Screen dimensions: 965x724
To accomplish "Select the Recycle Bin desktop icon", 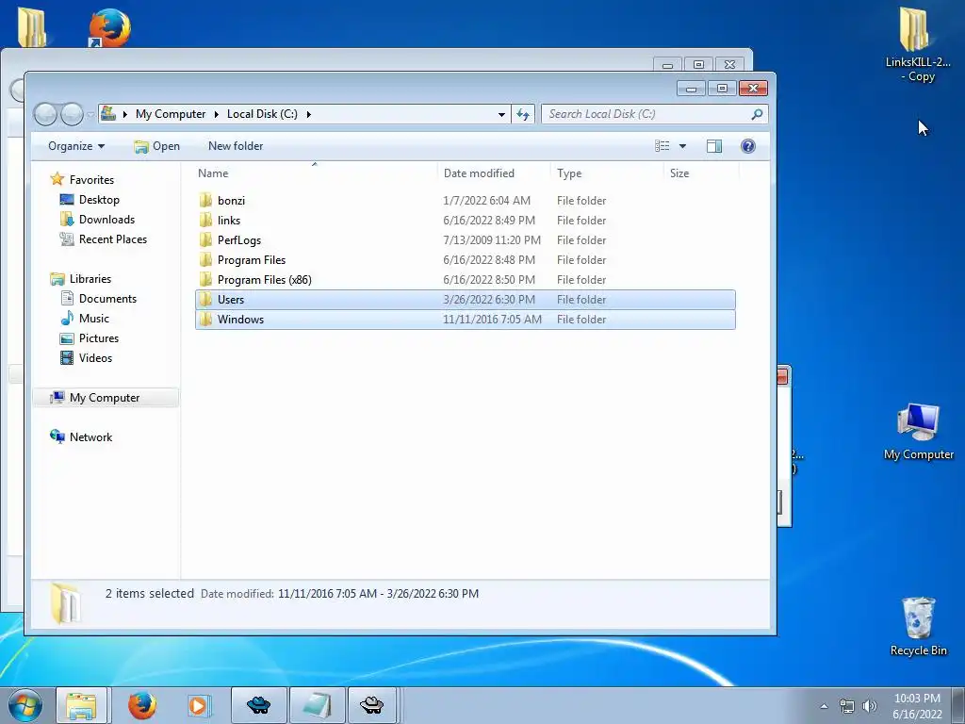I will (918, 626).
